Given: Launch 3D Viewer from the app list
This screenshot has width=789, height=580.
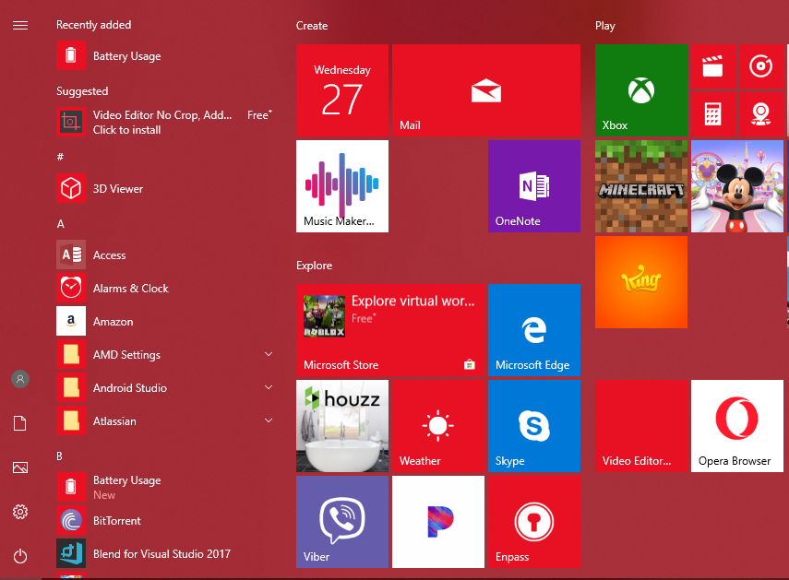Looking at the screenshot, I should (166, 188).
